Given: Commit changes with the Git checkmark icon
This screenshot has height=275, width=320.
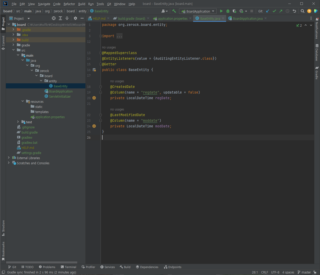Looking at the screenshot, I should tap(274, 11).
